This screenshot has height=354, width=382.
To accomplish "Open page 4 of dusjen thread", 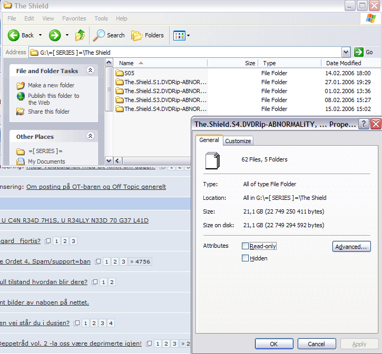I will pyautogui.click(x=111, y=323).
